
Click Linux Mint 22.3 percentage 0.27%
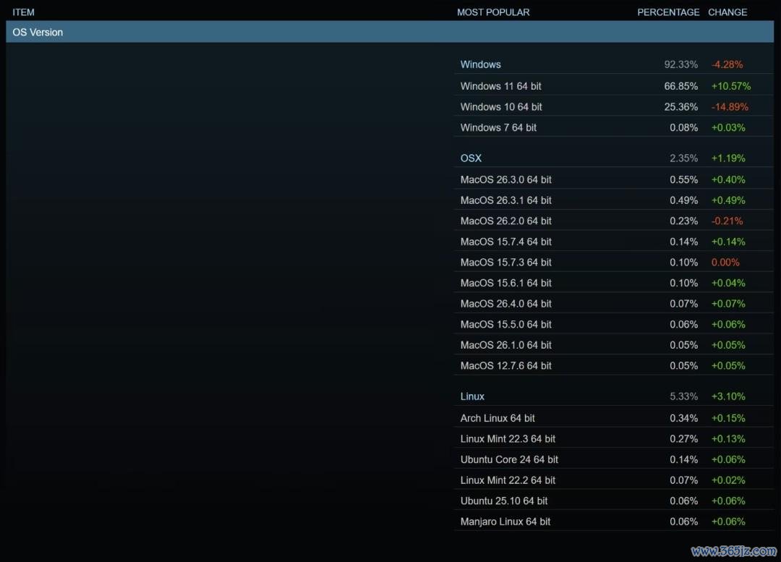684,439
